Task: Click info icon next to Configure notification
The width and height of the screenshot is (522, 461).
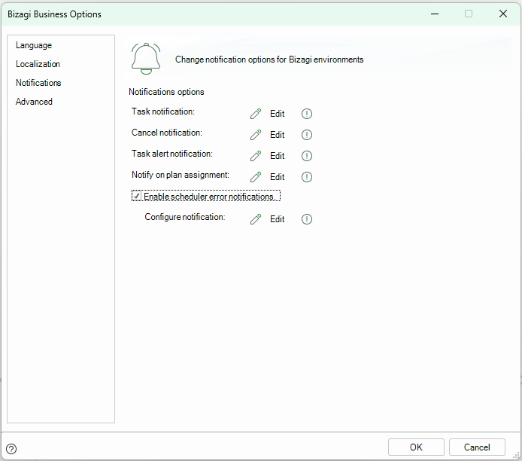Action: point(307,219)
